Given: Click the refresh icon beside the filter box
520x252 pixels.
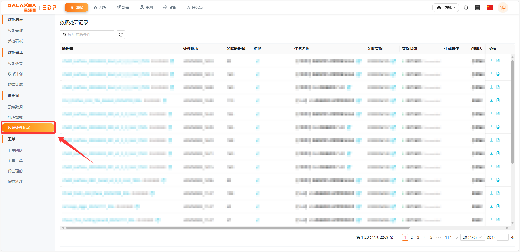Looking at the screenshot, I should tap(121, 35).
